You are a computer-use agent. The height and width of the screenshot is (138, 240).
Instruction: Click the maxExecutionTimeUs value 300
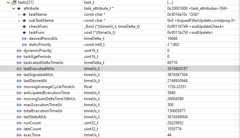pos(170,105)
